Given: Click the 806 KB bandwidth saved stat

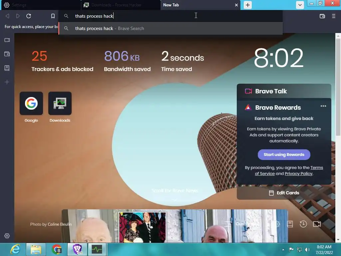Looking at the screenshot, I should tap(127, 61).
